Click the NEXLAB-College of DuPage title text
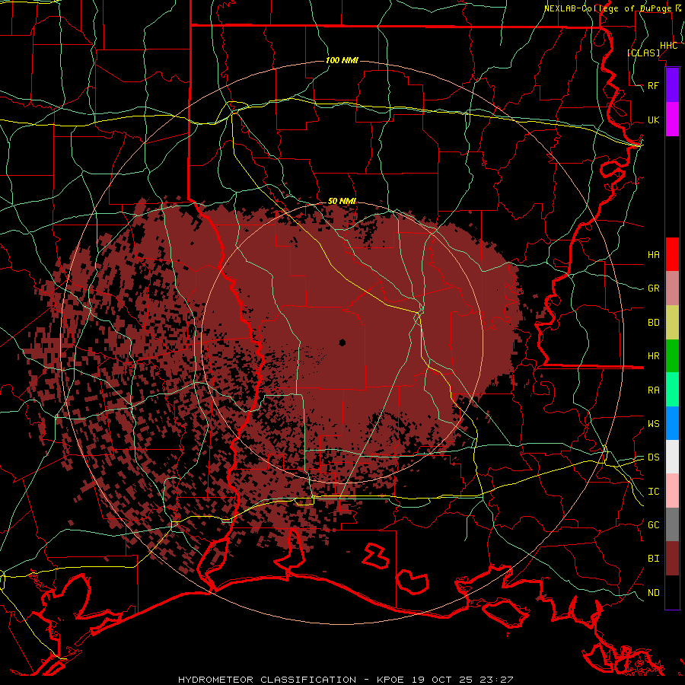This screenshot has height=685, width=685. [x=607, y=8]
